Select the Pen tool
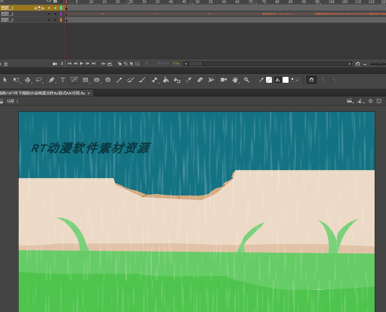This screenshot has height=312, width=386. [x=52, y=80]
